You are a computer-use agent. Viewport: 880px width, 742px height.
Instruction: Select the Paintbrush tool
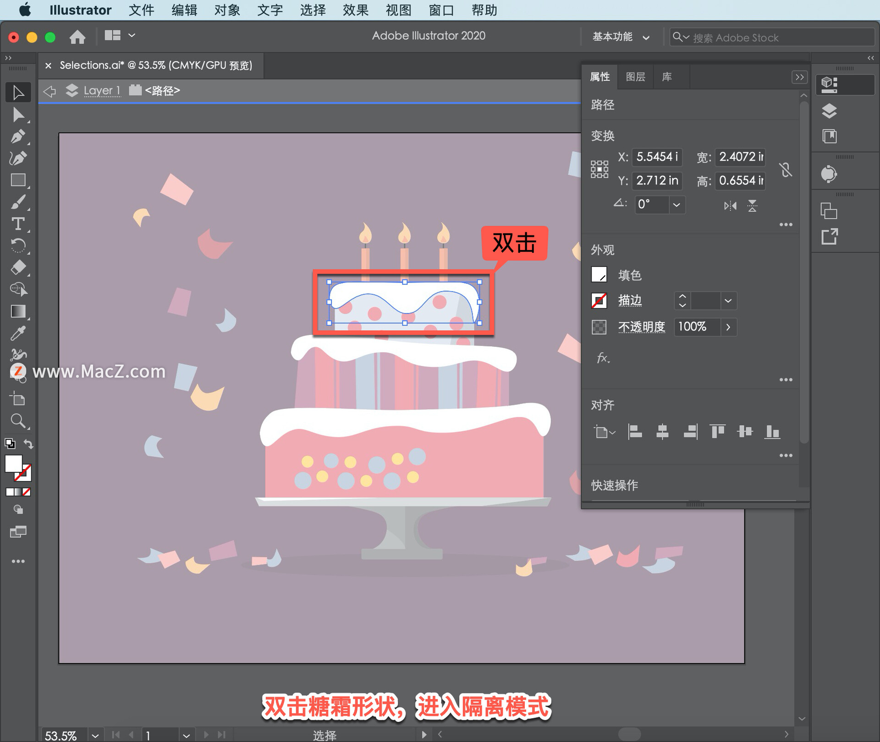click(x=18, y=202)
